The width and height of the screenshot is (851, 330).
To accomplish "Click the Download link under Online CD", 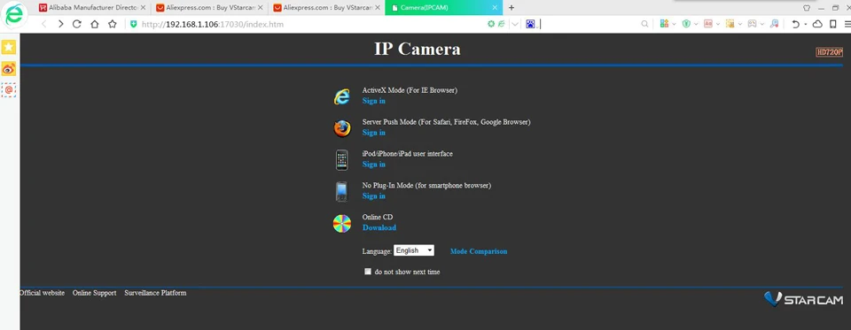I will pyautogui.click(x=379, y=227).
